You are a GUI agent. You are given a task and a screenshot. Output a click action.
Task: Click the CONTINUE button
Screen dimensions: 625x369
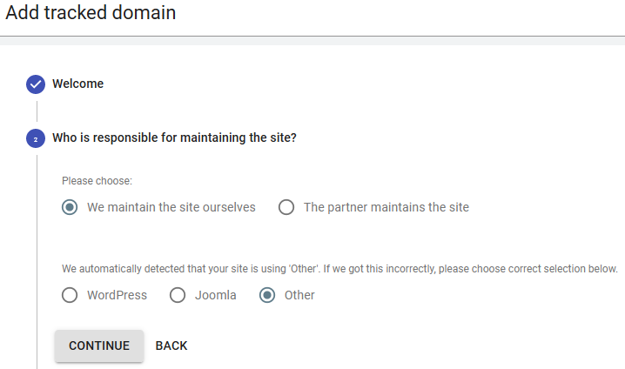pos(99,346)
